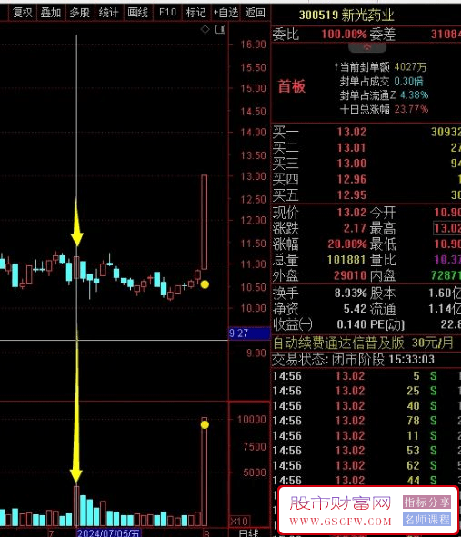Toggle the side panel layout icon
This screenshot has width=461, height=537.
pyautogui.click(x=220, y=29)
